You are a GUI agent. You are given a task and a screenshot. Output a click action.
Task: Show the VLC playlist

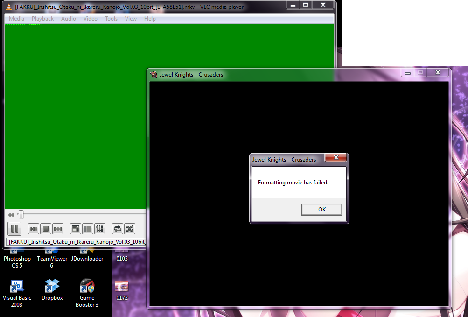pyautogui.click(x=87, y=229)
